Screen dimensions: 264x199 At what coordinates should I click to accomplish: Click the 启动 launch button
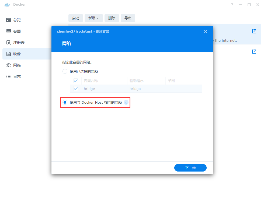76,18
